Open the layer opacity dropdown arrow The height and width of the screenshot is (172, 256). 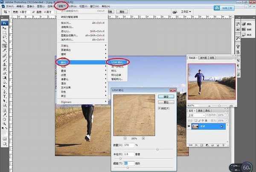click(x=227, y=115)
